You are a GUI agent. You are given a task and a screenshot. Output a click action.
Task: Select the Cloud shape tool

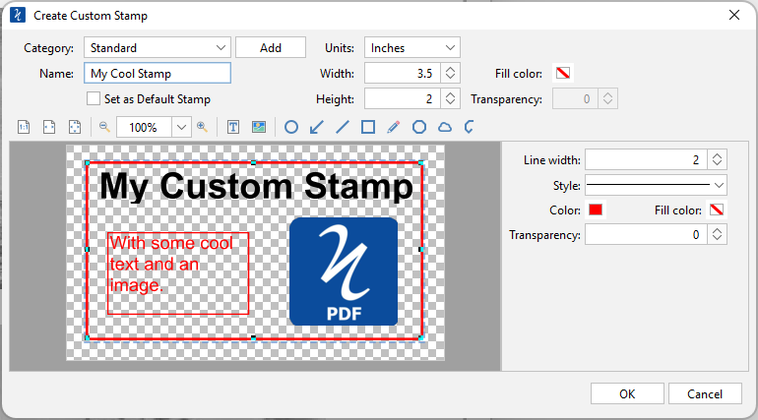coord(445,127)
